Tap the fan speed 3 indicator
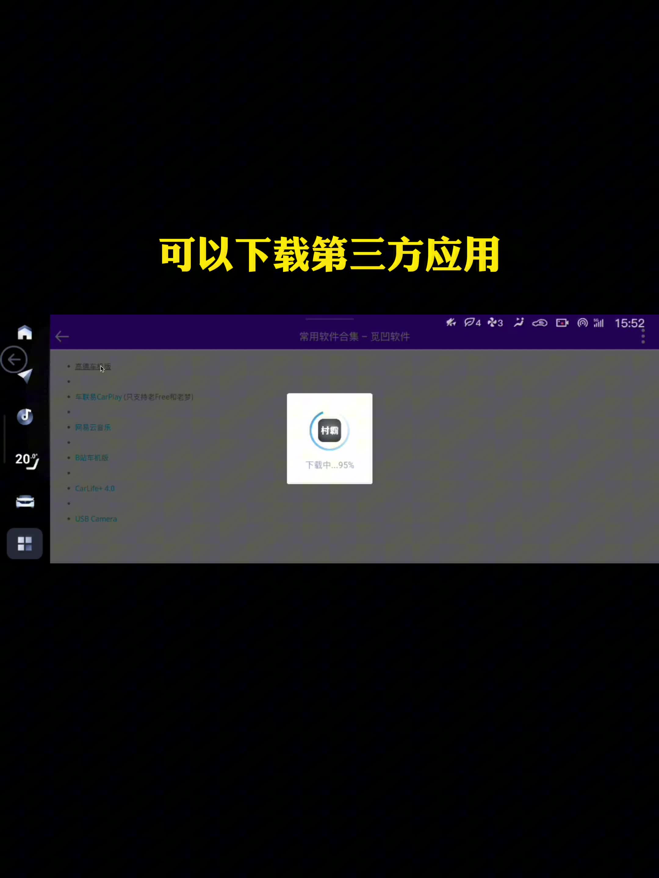This screenshot has width=659, height=878. (x=495, y=323)
